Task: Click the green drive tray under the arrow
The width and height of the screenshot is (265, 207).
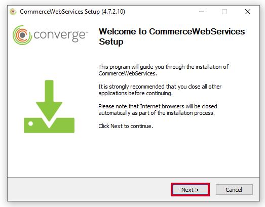Action: (49, 126)
